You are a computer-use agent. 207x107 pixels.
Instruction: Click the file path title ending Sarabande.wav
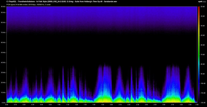coord(62,2)
